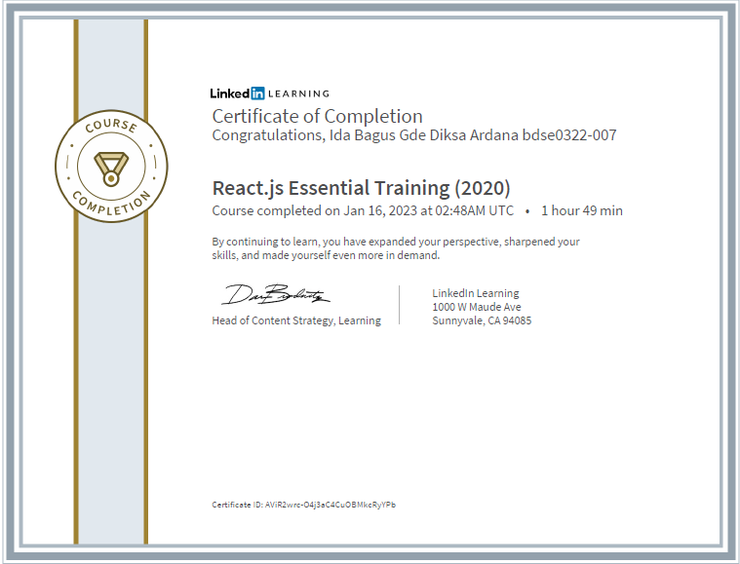Click the "LEARNING" wordmark beside the logo

point(298,94)
